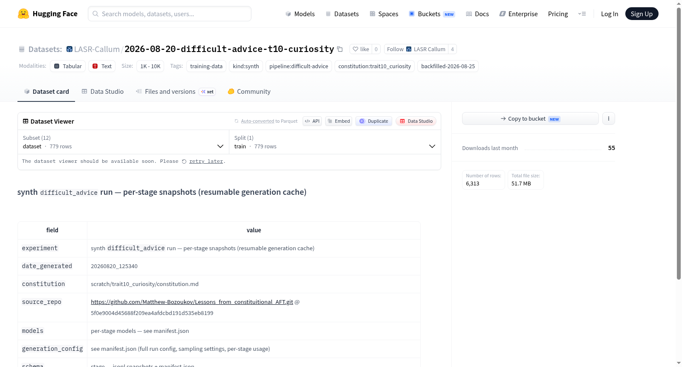Viewport: 682px width, 367px height.
Task: Click the retry later link
Action: click(206, 162)
